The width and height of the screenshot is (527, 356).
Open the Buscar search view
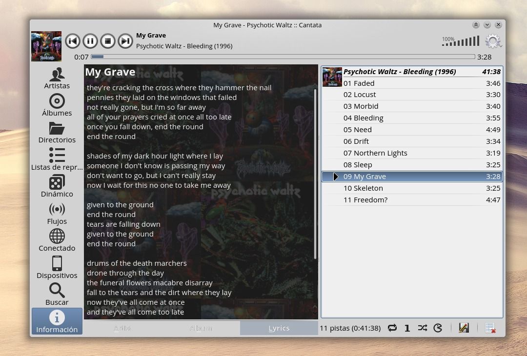pyautogui.click(x=57, y=295)
